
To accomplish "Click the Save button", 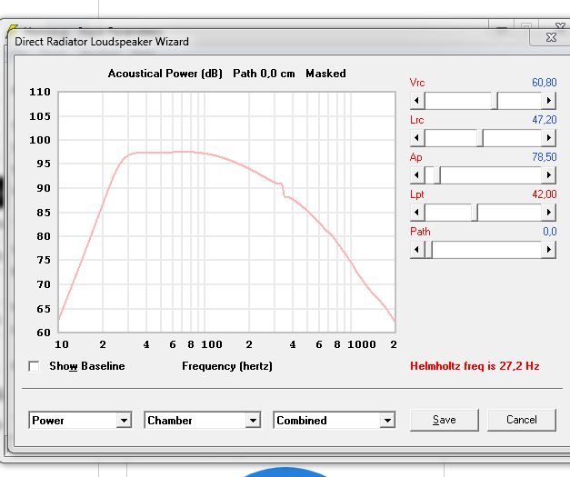I will [445, 420].
